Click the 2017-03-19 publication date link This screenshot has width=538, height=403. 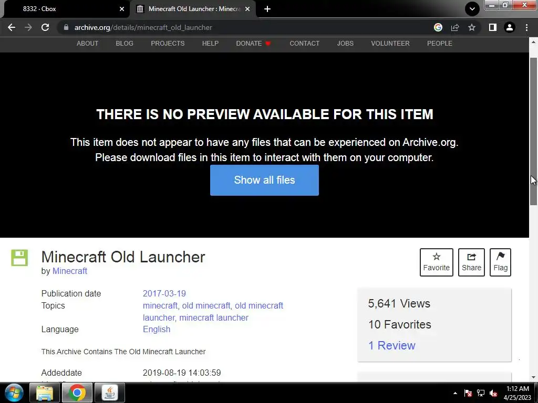coord(164,294)
